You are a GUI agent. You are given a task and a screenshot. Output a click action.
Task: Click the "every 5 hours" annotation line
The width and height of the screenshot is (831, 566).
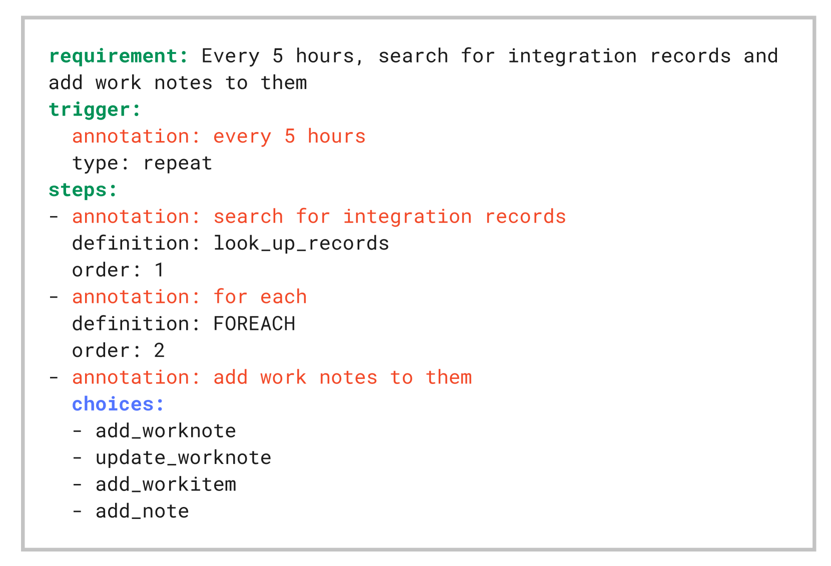click(x=219, y=136)
